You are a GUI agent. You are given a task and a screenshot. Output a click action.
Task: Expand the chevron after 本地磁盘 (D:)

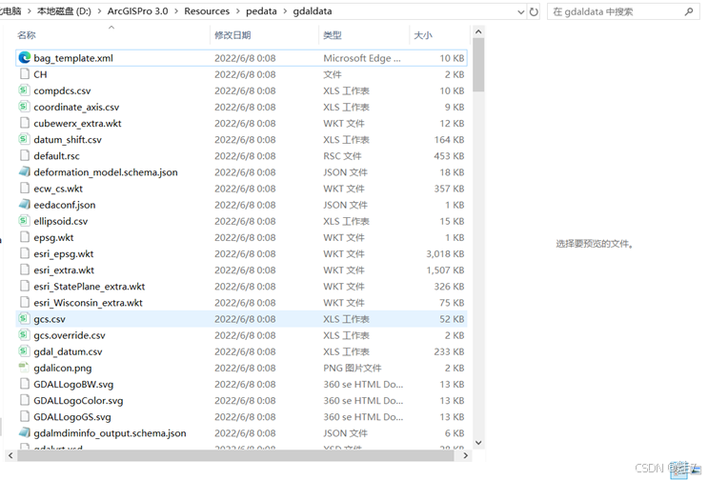99,11
